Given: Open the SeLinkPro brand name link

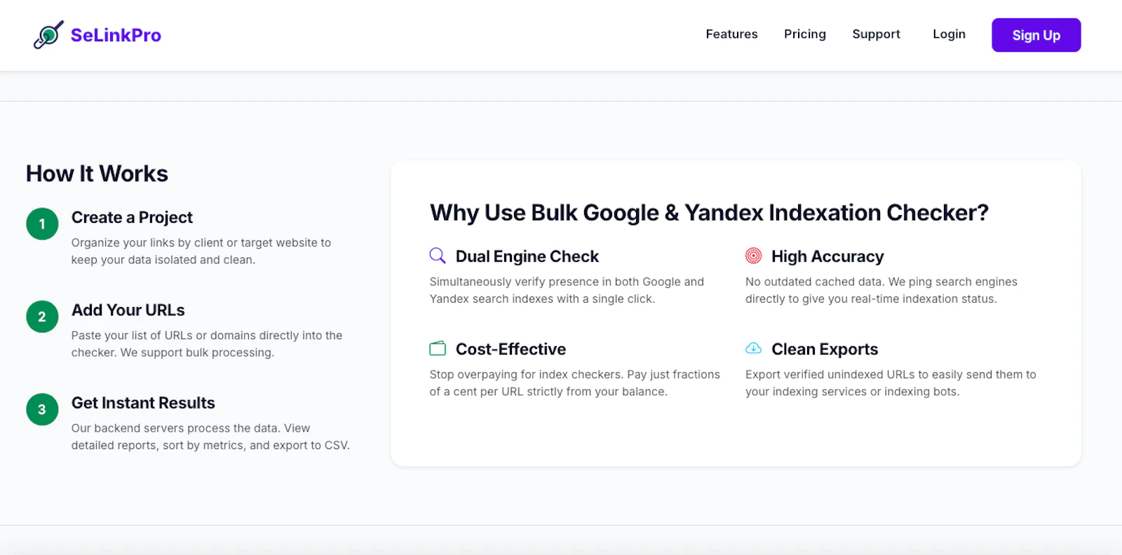Looking at the screenshot, I should point(116,35).
